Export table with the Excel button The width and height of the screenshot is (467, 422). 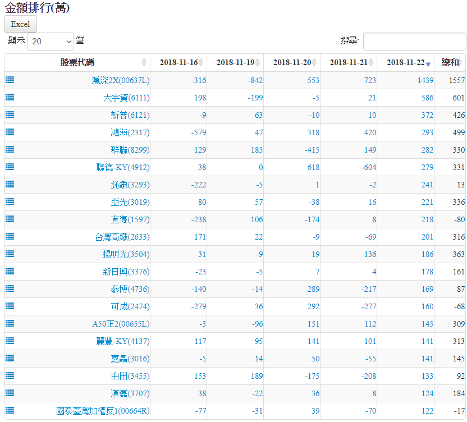21,24
